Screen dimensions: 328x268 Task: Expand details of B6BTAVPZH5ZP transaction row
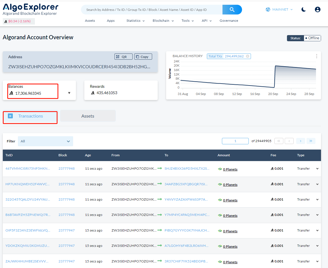tap(317, 215)
